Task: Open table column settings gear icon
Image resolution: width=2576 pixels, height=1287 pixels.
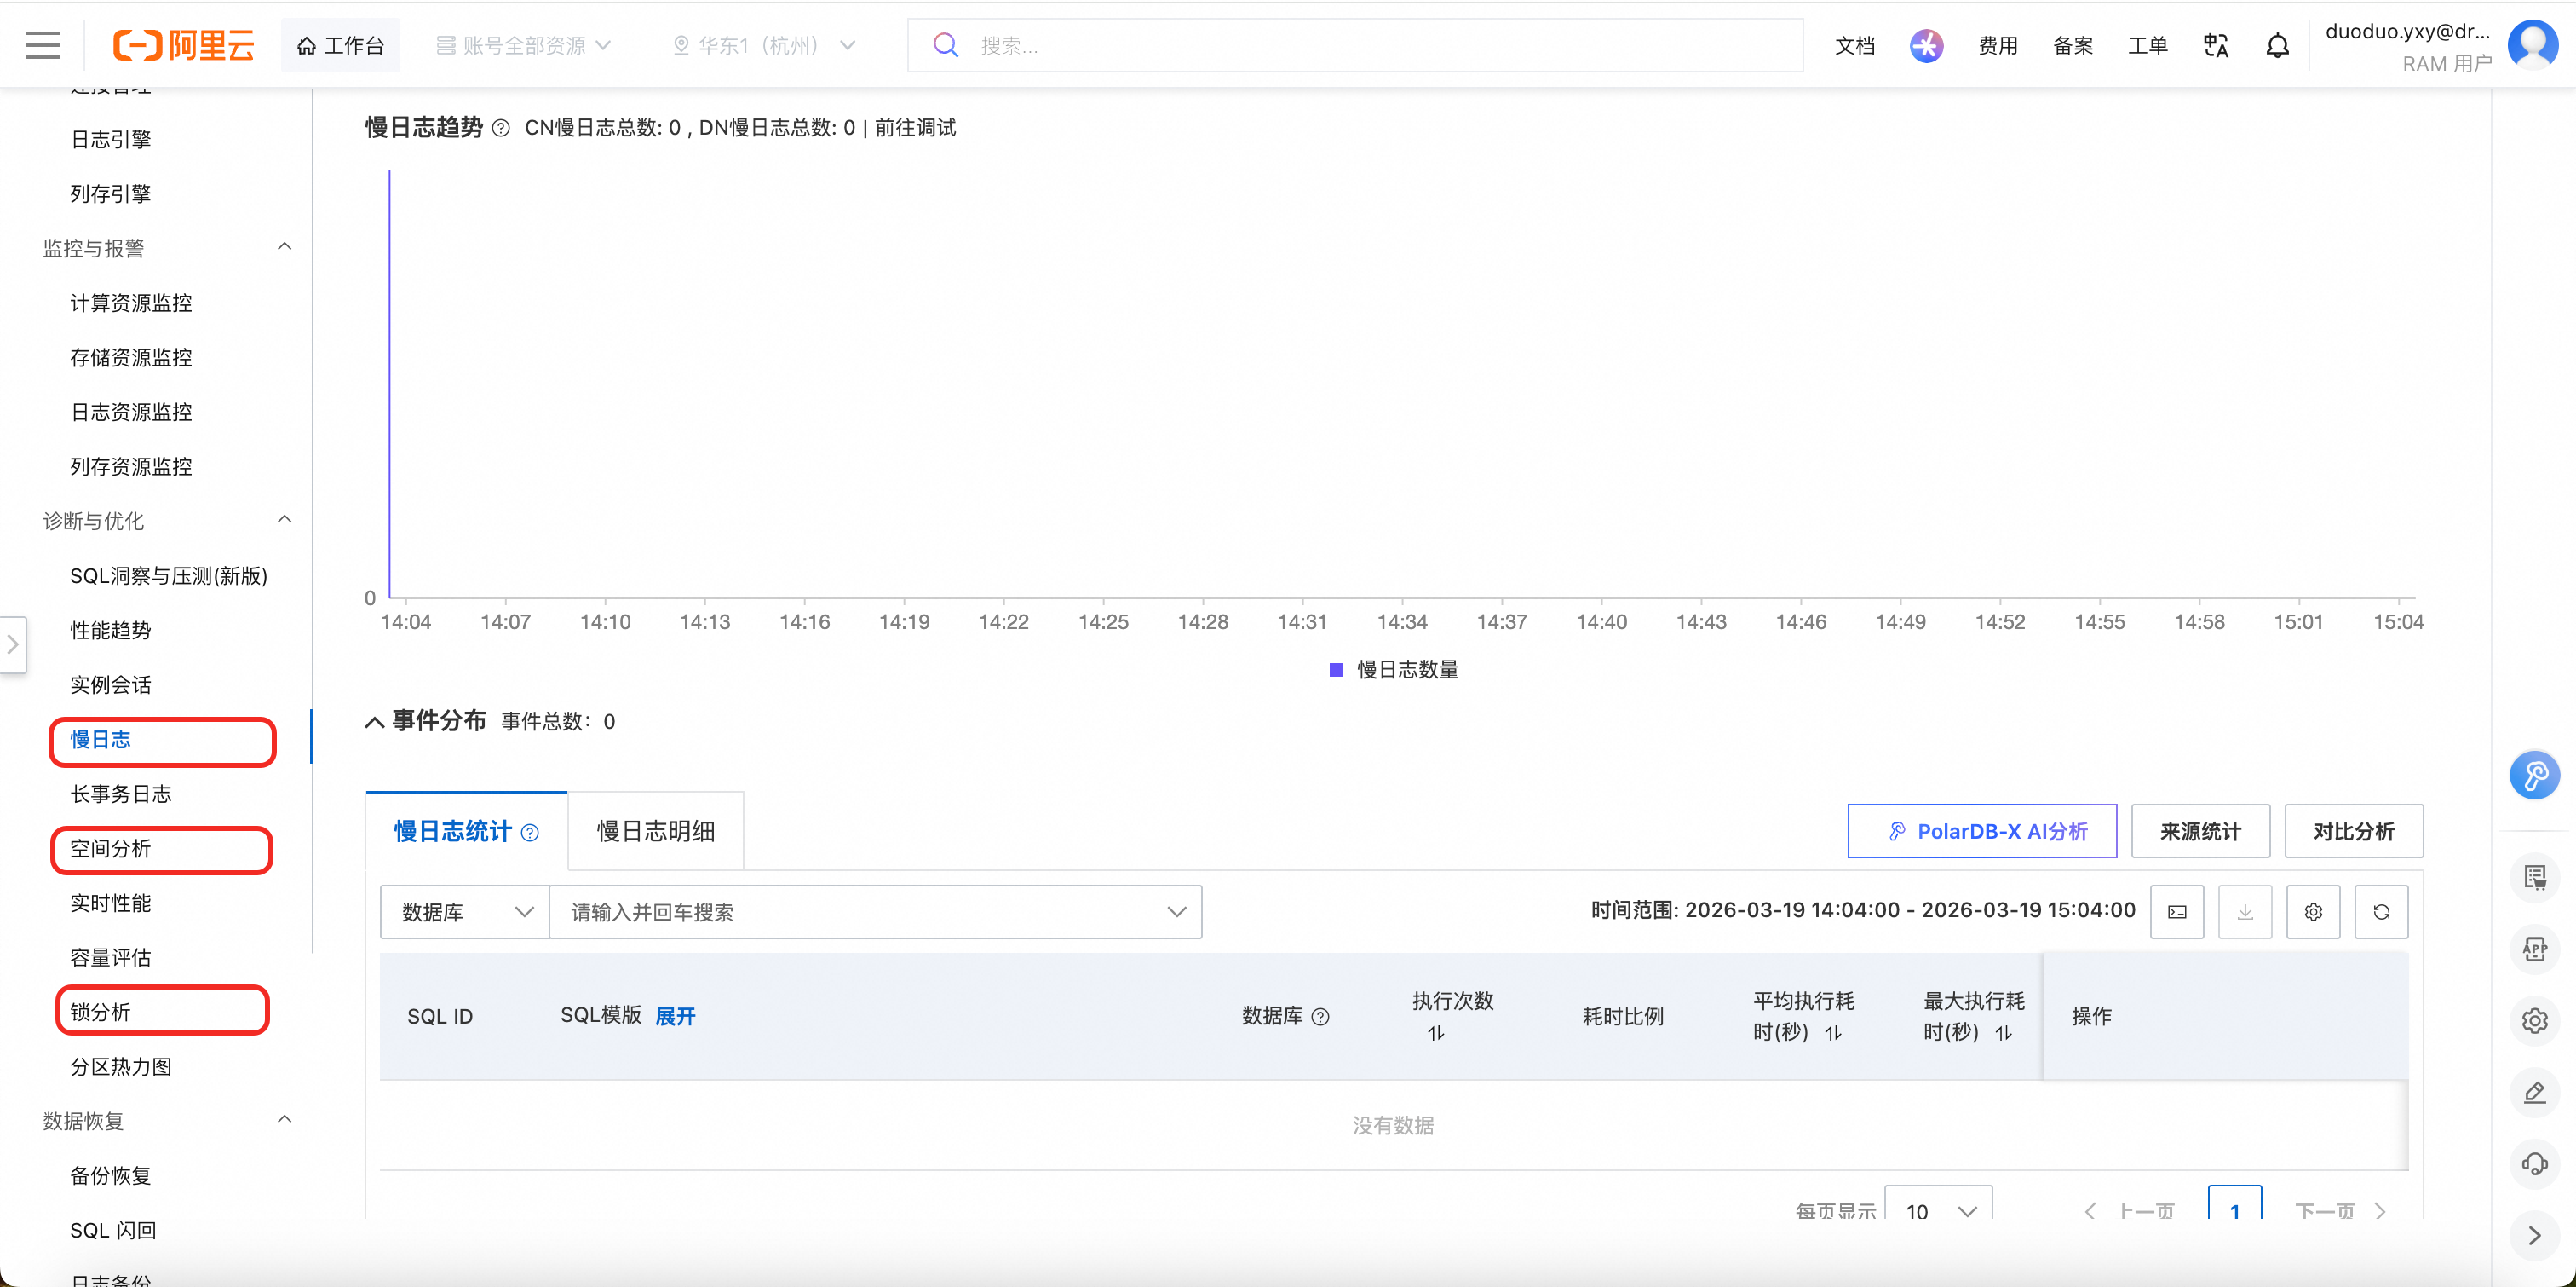Action: 2313,912
